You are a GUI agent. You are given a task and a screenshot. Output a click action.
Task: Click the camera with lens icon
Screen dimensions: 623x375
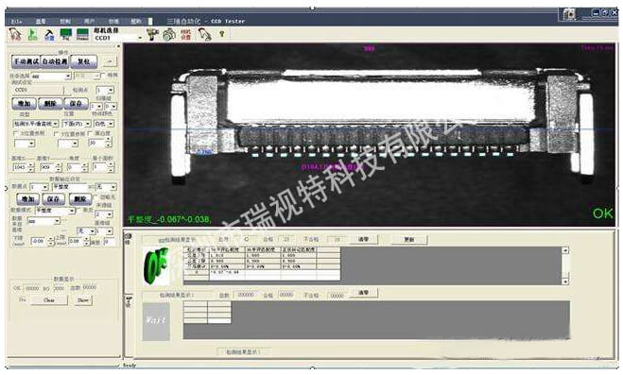169,35
